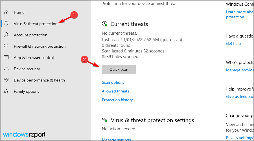Click the Virus & threat protection settings gear icon
Viewport: 254px width, 141px height.
click(105, 120)
